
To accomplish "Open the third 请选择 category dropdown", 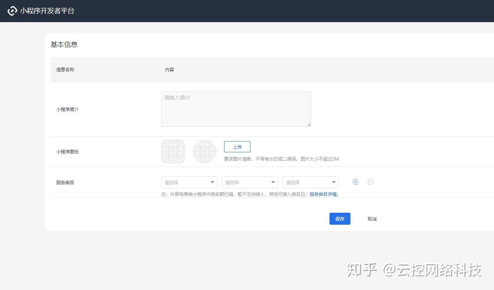I will [310, 182].
